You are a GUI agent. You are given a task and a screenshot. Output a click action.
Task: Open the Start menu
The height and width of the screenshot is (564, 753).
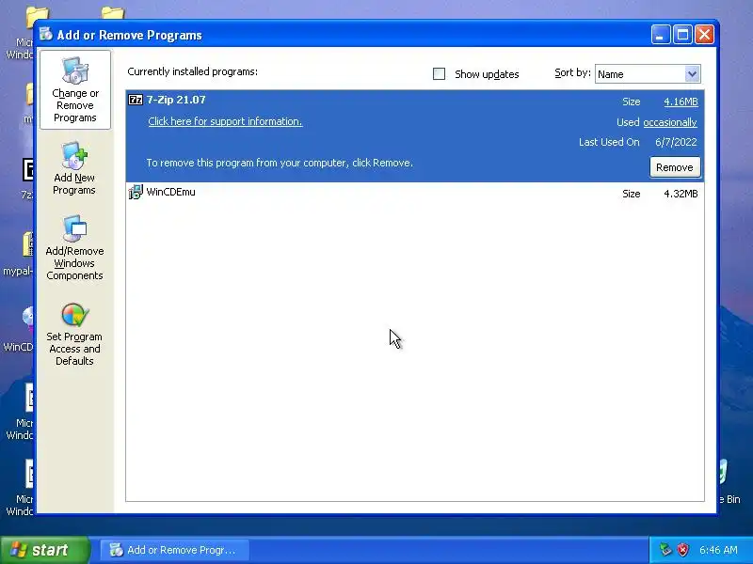[44, 550]
